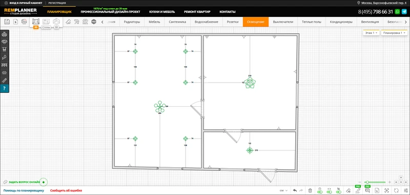410x195 pixels.
Task: Switch to the Теплые полы tab
Action: point(312,22)
